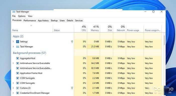Expand Credential Enrollment Manager entry
The width and height of the screenshot is (176, 96).
(x=13, y=93)
